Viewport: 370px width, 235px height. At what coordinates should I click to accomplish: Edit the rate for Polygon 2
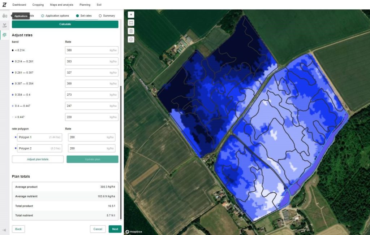pos(92,148)
